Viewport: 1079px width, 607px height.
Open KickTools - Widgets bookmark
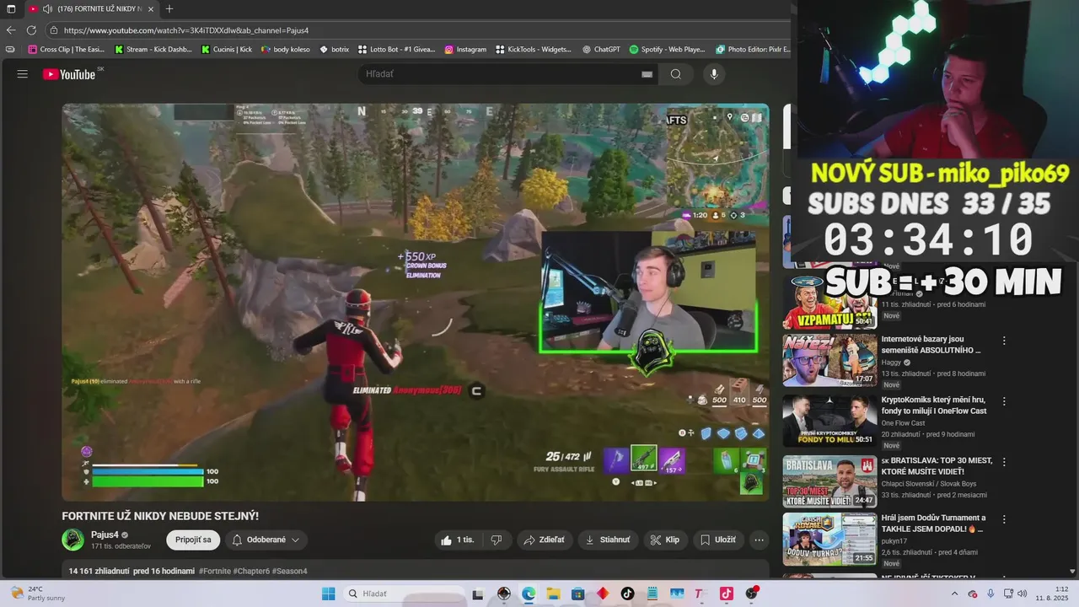click(534, 50)
